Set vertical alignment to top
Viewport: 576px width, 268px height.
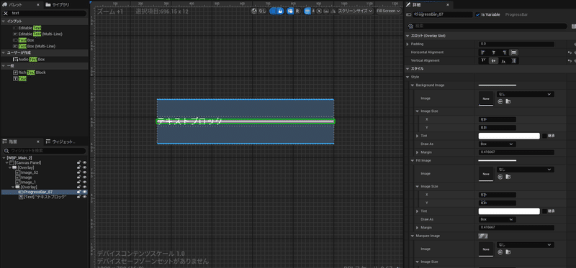(483, 60)
